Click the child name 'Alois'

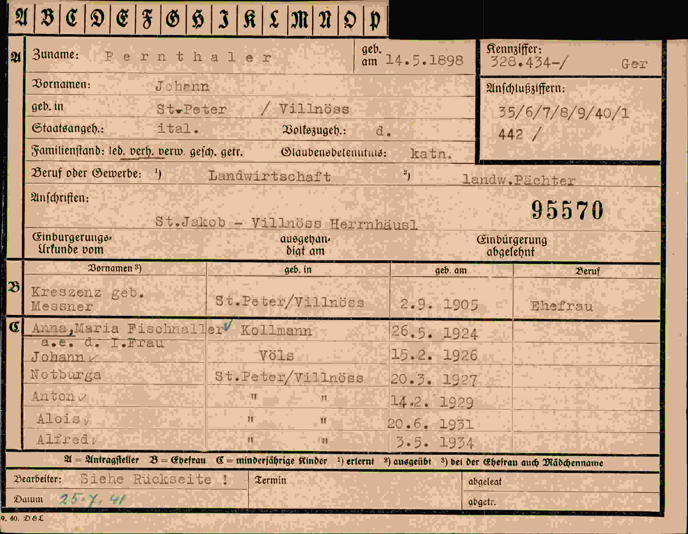[58, 419]
